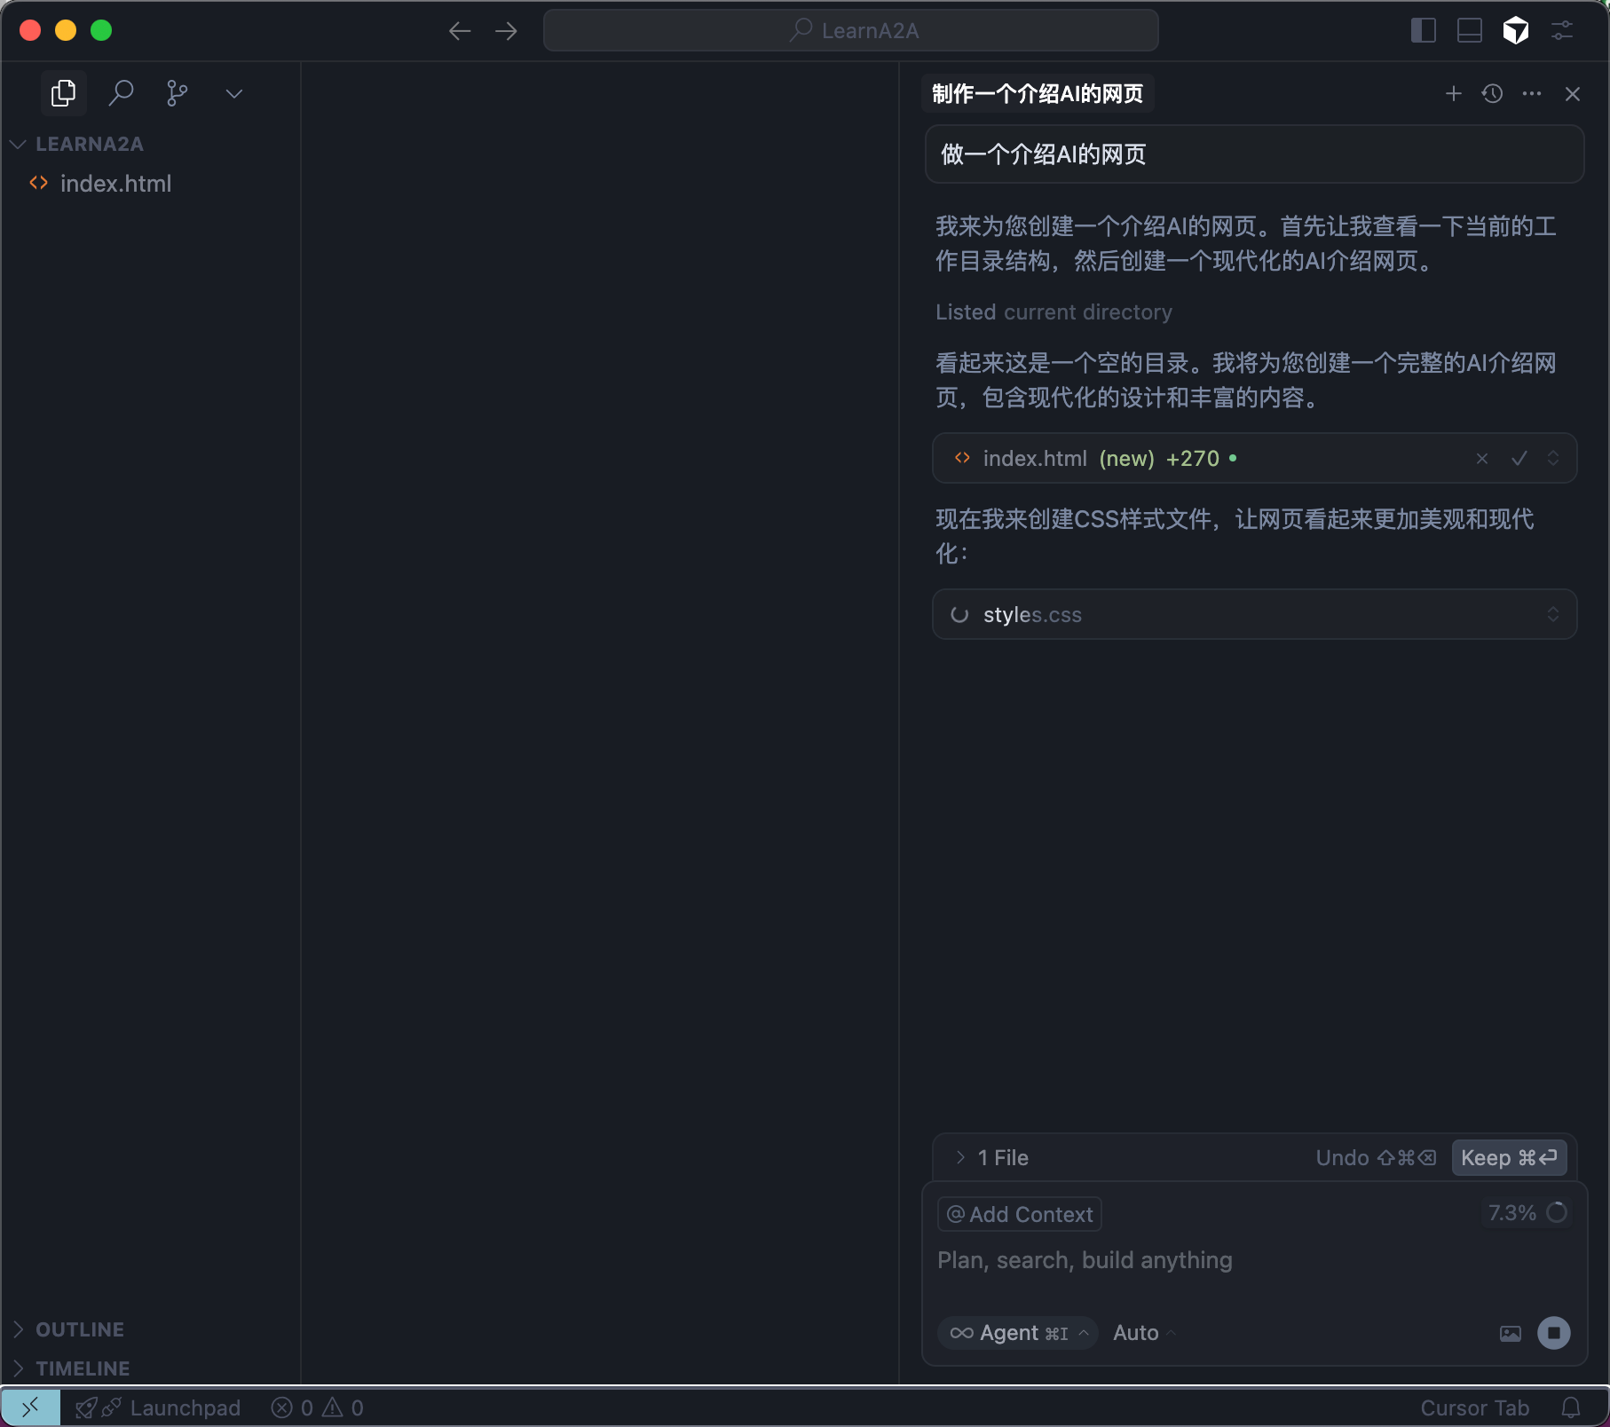Open the Explorer files icon in sidebar
1610x1427 pixels.
tap(63, 93)
